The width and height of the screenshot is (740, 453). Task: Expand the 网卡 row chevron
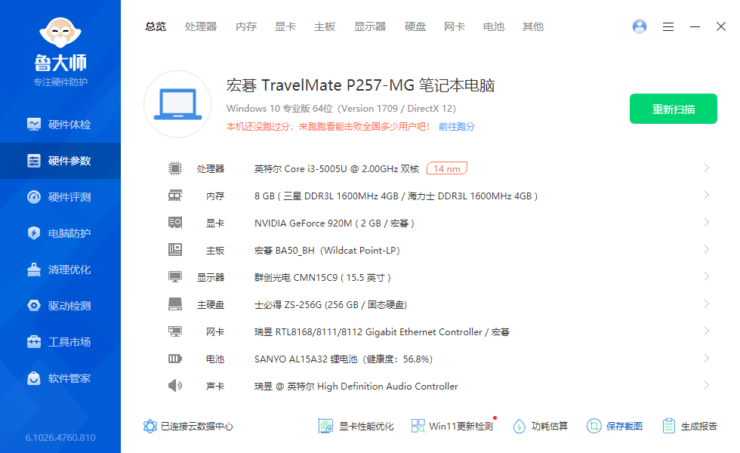click(x=707, y=331)
